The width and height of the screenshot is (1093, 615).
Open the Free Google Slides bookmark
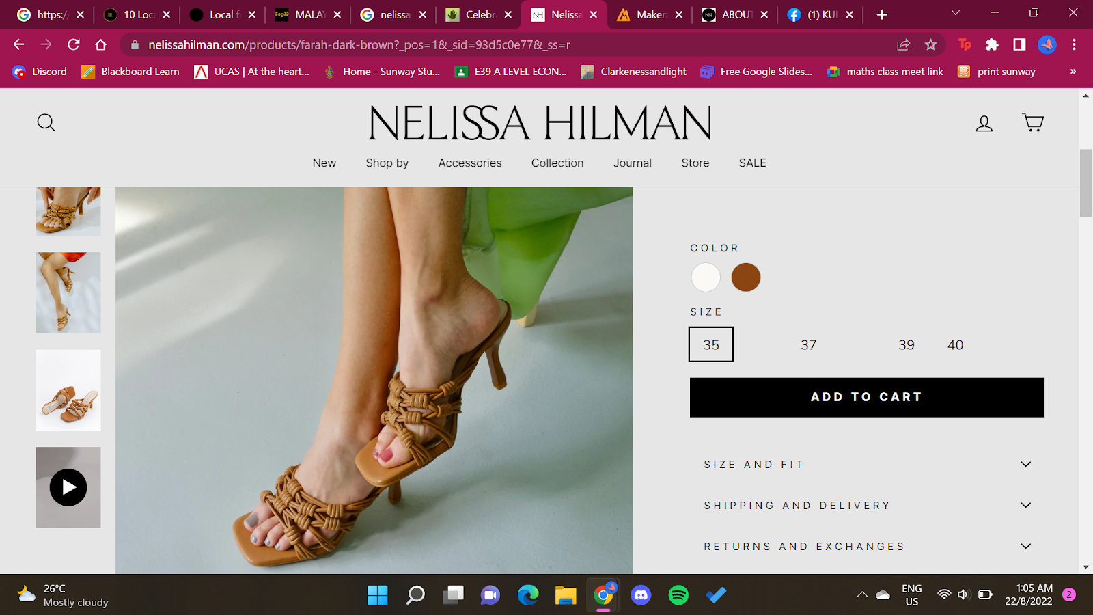pos(756,72)
